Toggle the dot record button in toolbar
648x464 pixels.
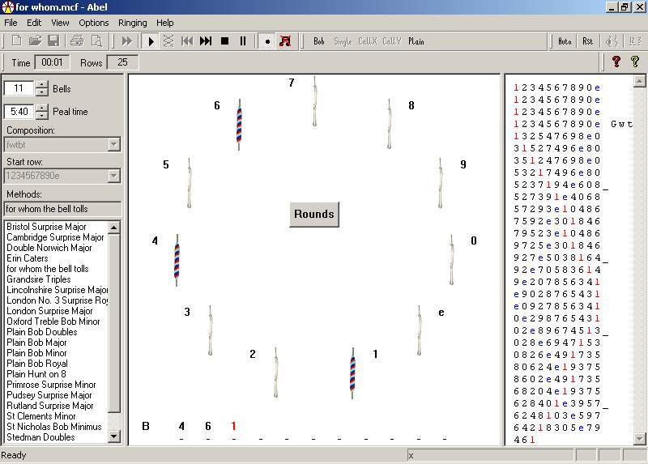pos(266,41)
